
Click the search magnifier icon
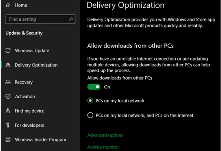[x=71, y=19]
